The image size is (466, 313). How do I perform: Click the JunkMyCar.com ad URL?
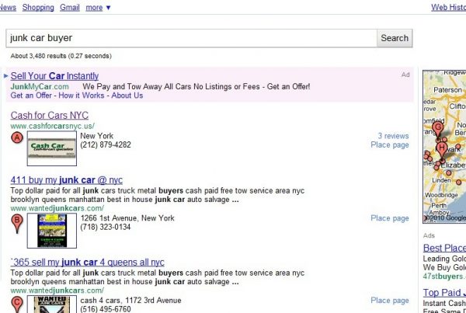(x=40, y=86)
